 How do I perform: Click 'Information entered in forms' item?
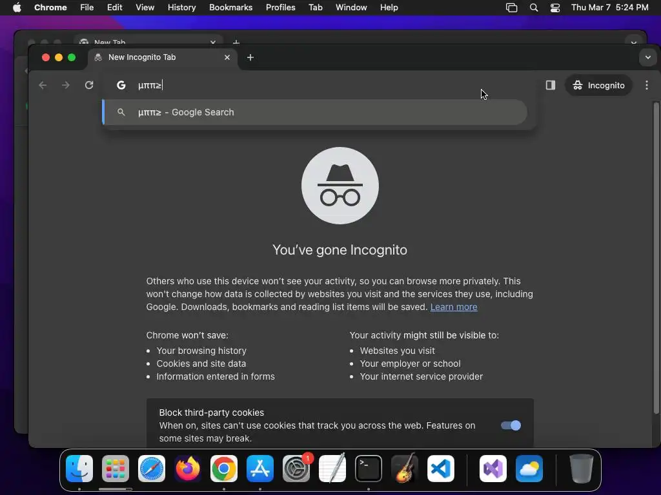click(216, 376)
